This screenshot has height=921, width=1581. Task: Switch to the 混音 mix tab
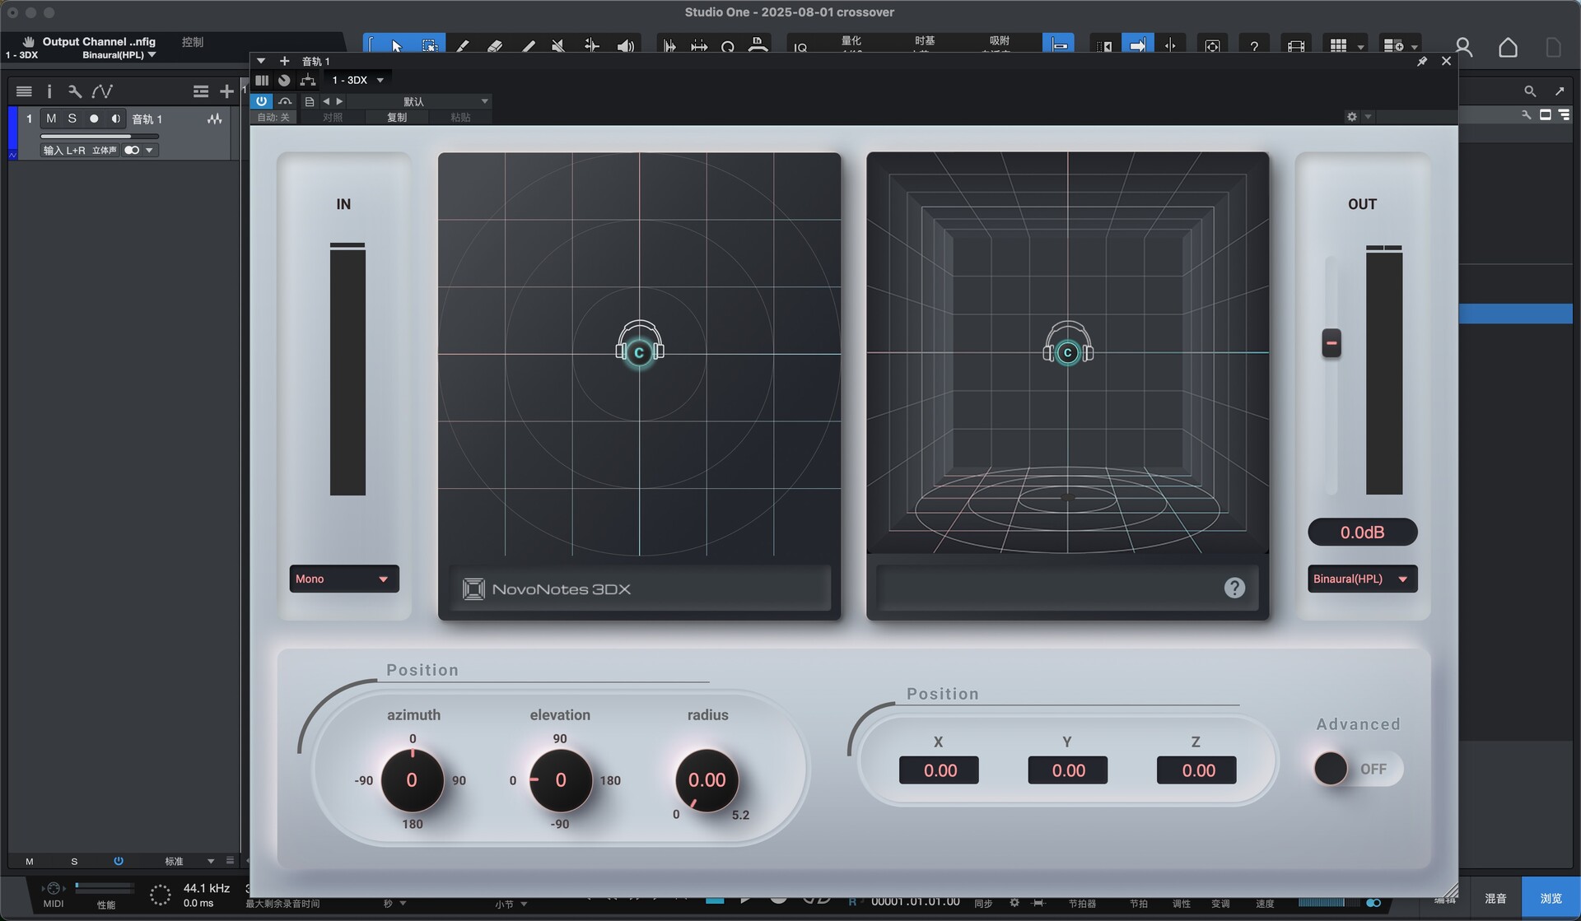[x=1495, y=898]
